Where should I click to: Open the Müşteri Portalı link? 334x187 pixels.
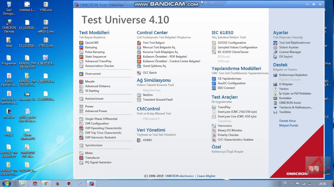(289, 125)
